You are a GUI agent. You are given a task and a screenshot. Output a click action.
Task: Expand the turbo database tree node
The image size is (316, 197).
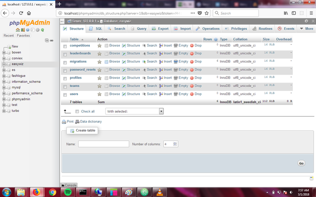[4, 111]
